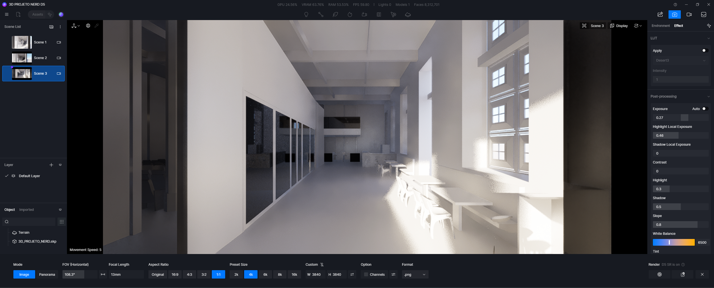Collapse the Post-processing section
This screenshot has height=288, width=714.
pos(708,96)
